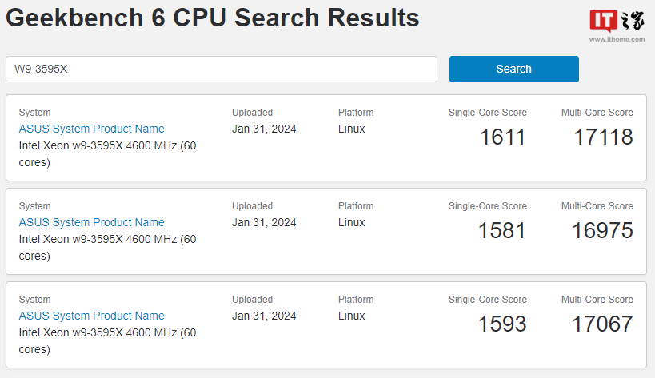Click the Geekbench 6 CPU Search Results heading

[213, 18]
